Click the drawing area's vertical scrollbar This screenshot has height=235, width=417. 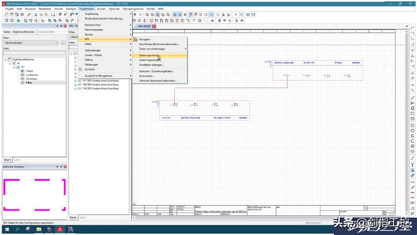406,122
